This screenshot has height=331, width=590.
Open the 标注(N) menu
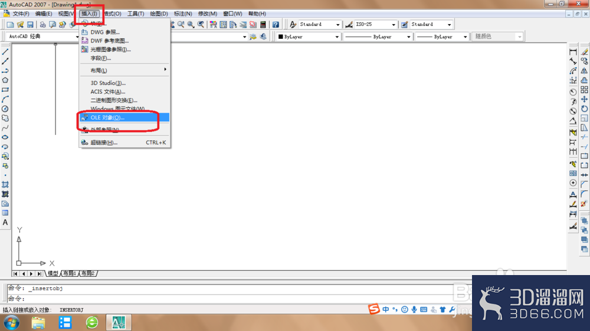click(x=183, y=14)
